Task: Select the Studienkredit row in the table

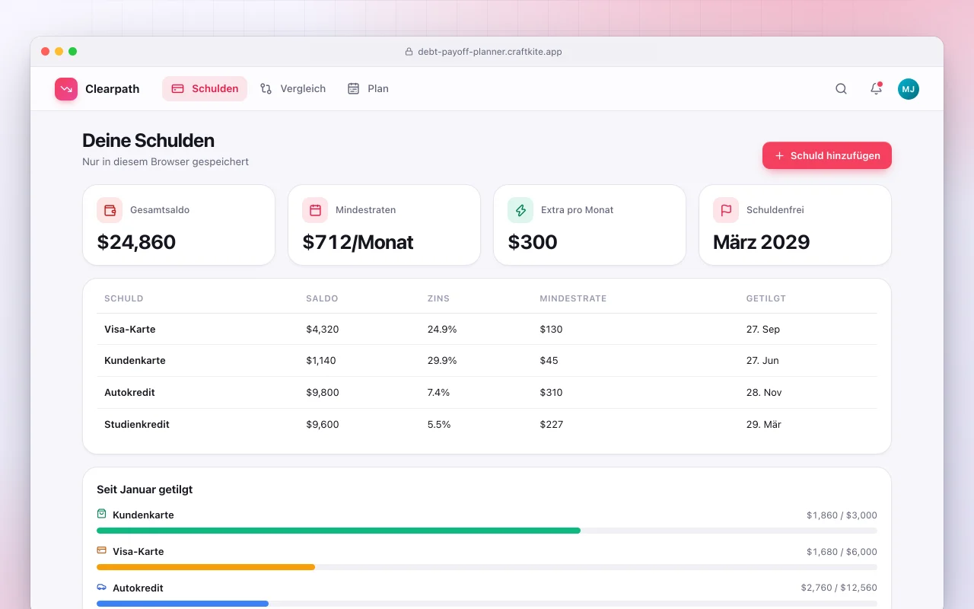Action: point(487,425)
